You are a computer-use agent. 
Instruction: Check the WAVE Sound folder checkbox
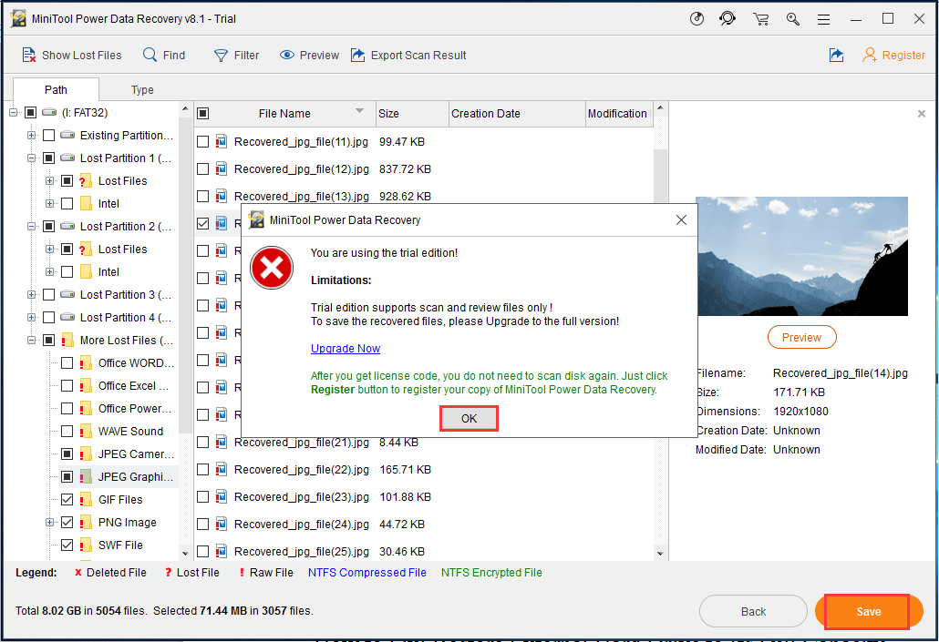click(x=66, y=431)
